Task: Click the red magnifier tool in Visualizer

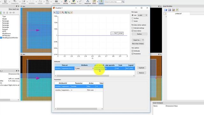Action: coord(63,12)
